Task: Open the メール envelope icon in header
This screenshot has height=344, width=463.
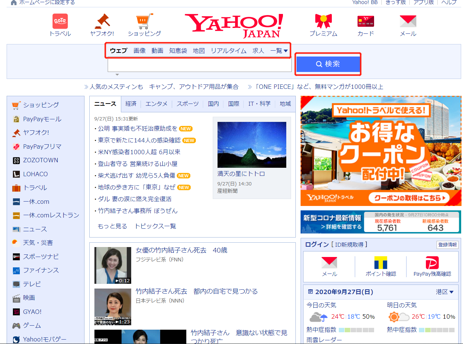Action: [408, 21]
